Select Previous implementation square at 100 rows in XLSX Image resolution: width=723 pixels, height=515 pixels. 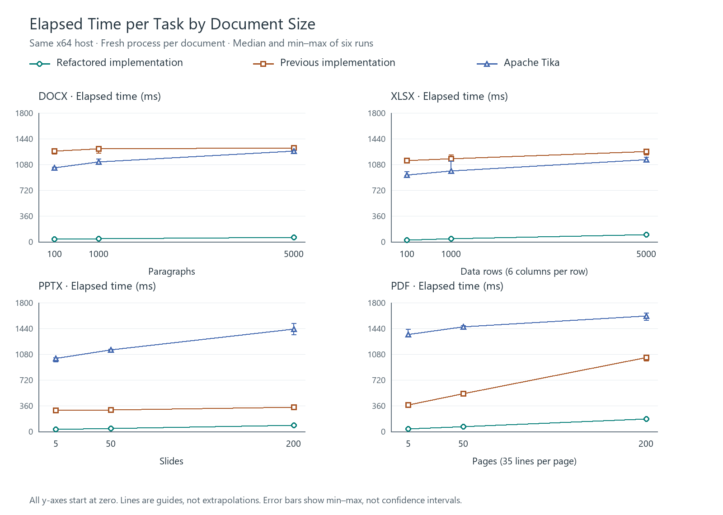[407, 160]
